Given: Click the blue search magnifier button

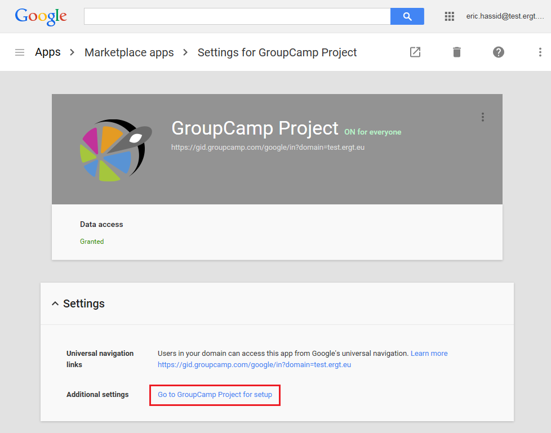Looking at the screenshot, I should [x=407, y=16].
